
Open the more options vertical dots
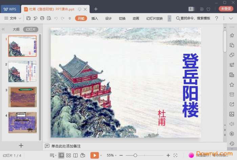pyautogui.click(x=224, y=19)
